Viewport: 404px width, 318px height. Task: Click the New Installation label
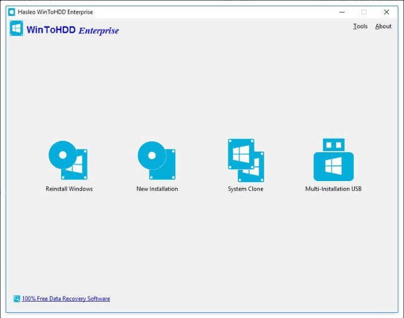157,189
